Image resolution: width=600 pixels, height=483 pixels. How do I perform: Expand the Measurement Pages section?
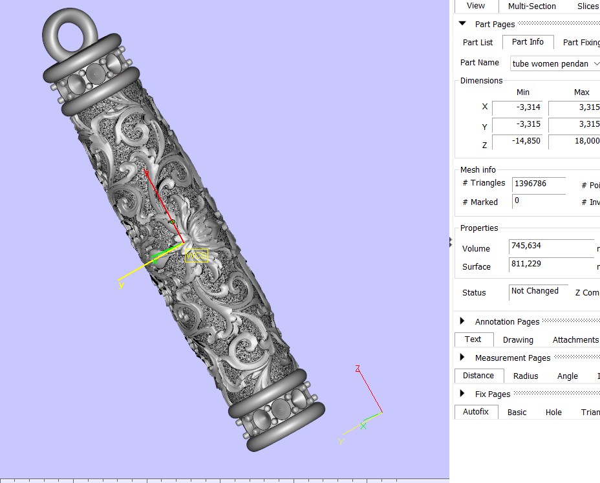(462, 357)
